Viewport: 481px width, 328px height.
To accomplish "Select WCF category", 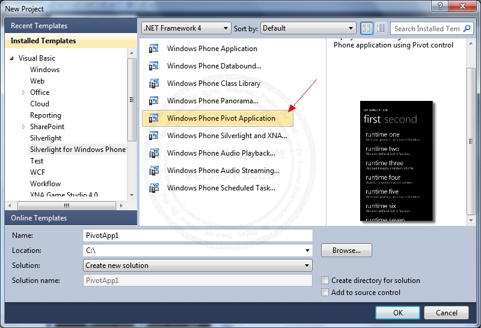I will pyautogui.click(x=37, y=172).
